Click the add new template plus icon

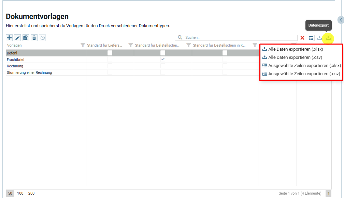(x=9, y=38)
